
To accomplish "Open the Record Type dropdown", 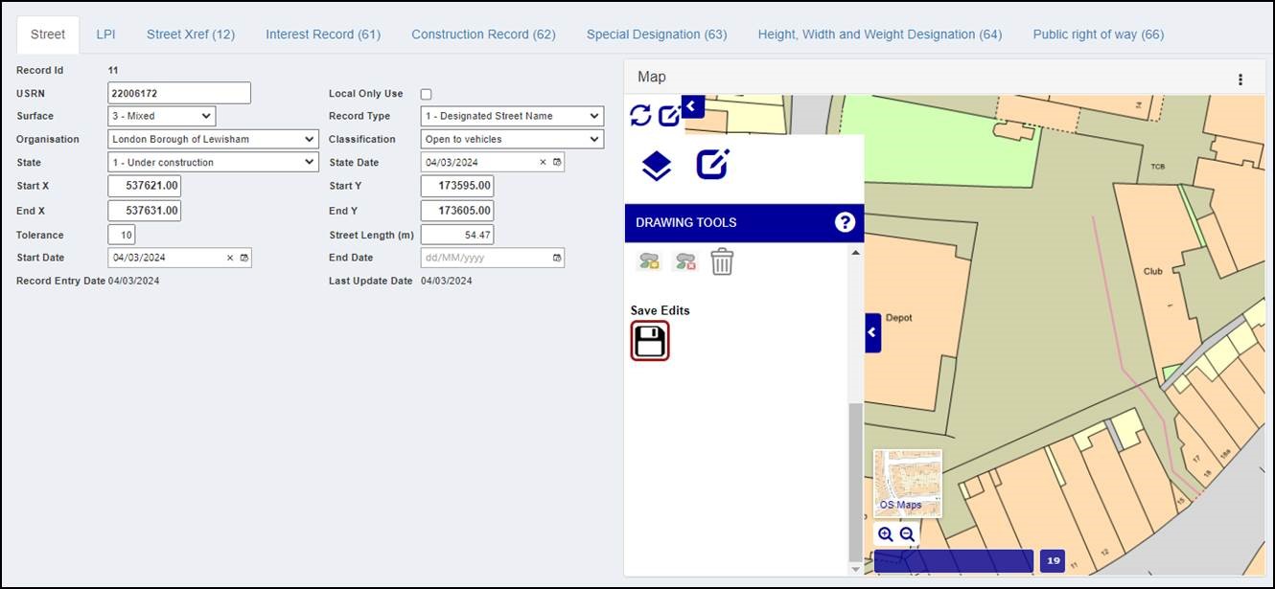I will pos(513,116).
